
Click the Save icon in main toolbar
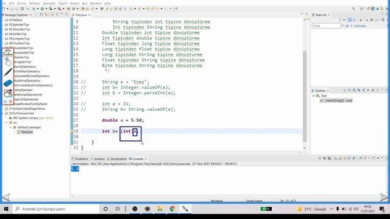pyautogui.click(x=12, y=9)
